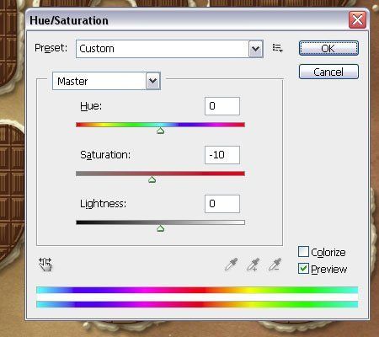Click the Saturation slider handle
The width and height of the screenshot is (379, 337).
pyautogui.click(x=152, y=179)
